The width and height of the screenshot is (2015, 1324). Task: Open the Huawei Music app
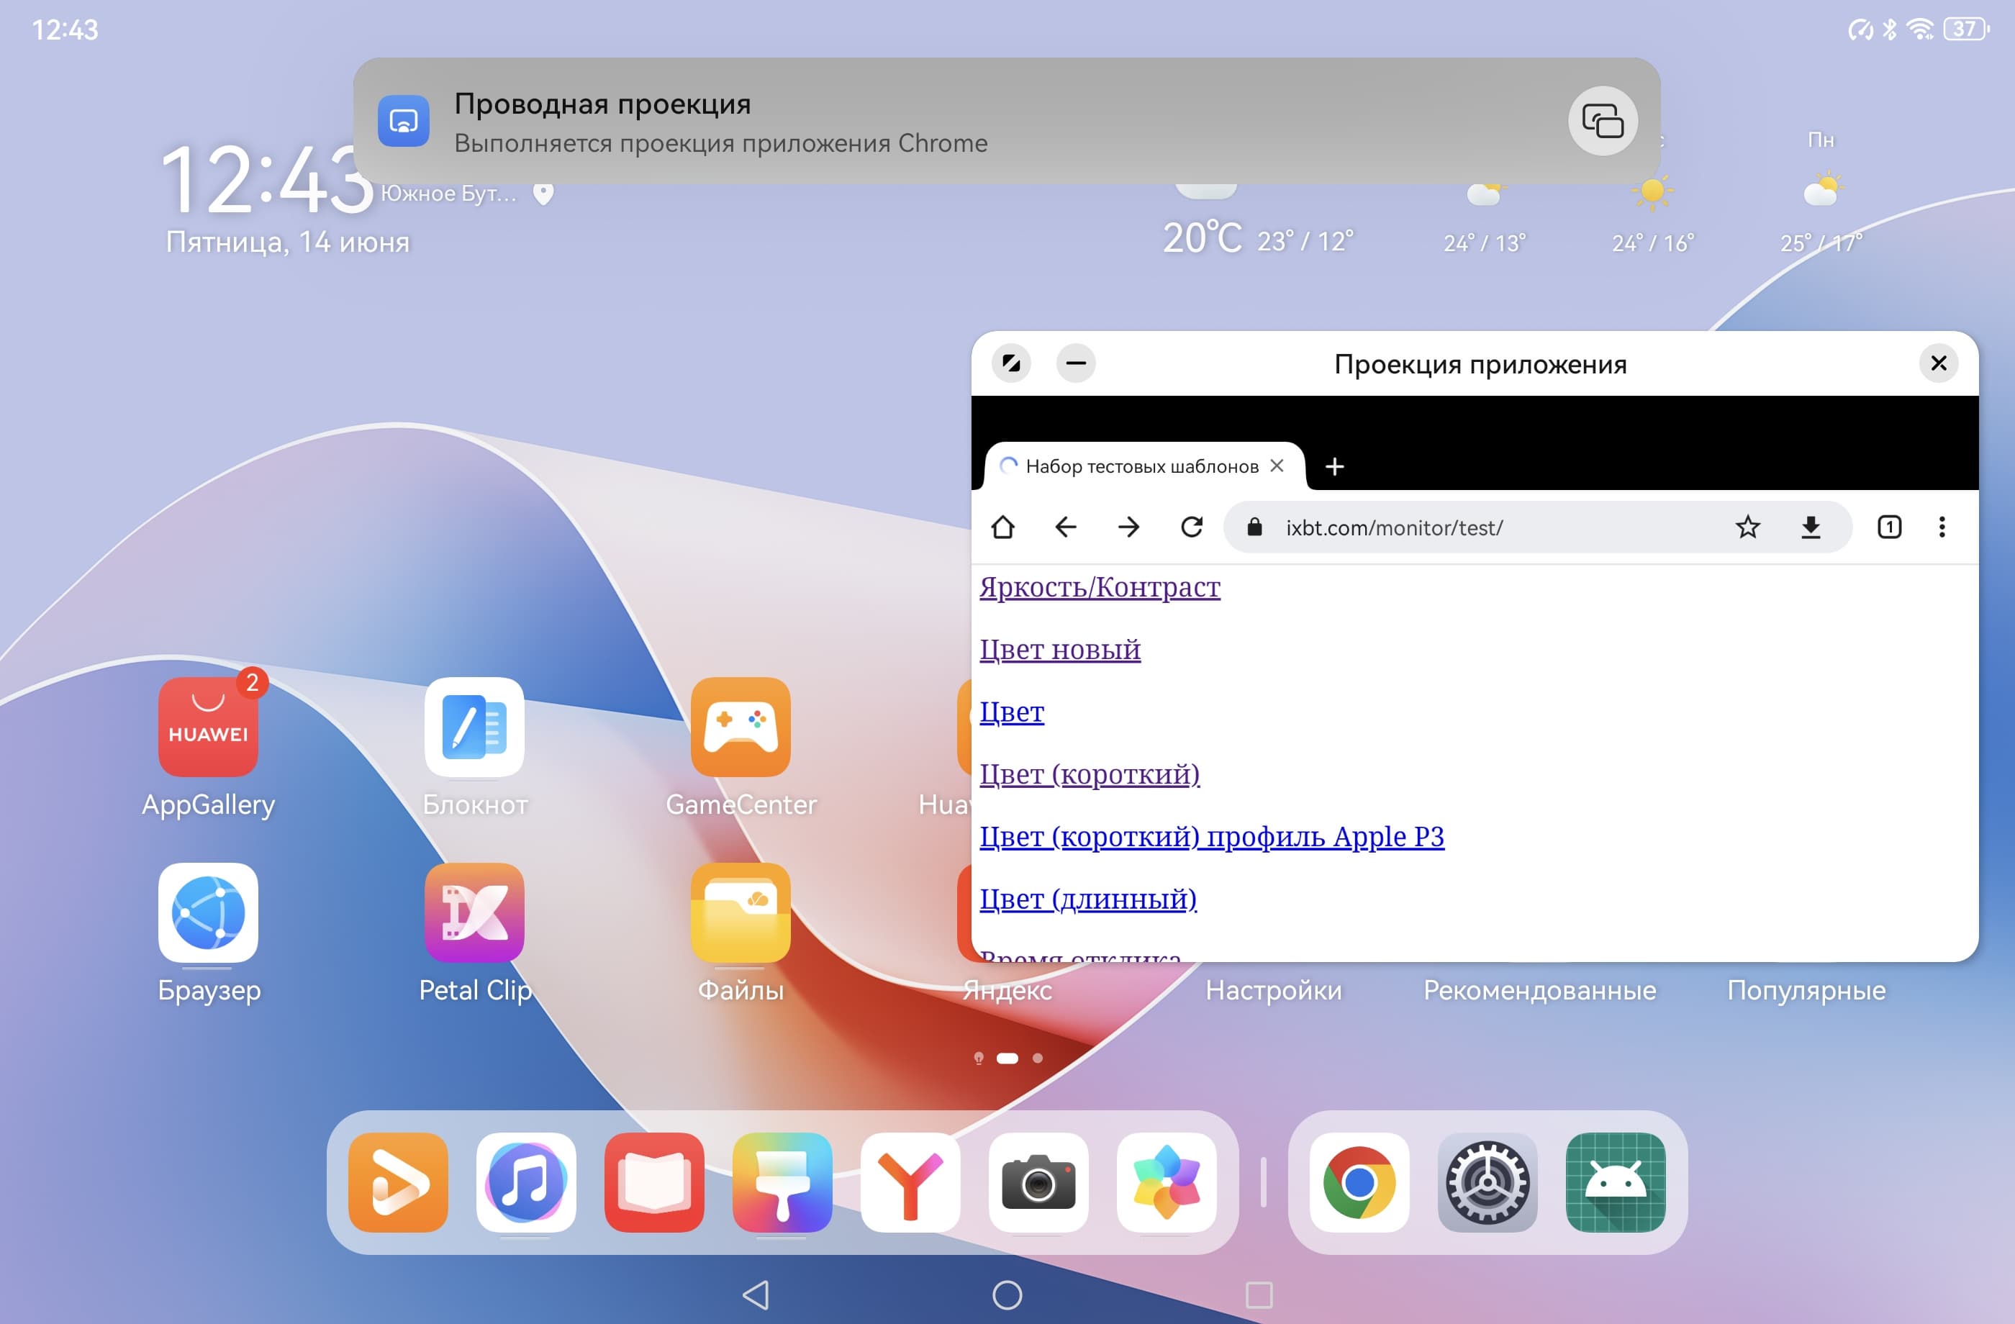point(526,1182)
